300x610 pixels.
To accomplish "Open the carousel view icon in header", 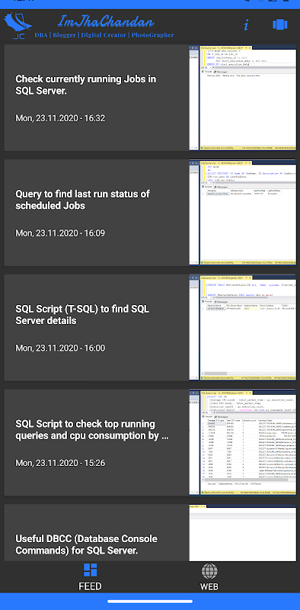I will [x=279, y=24].
